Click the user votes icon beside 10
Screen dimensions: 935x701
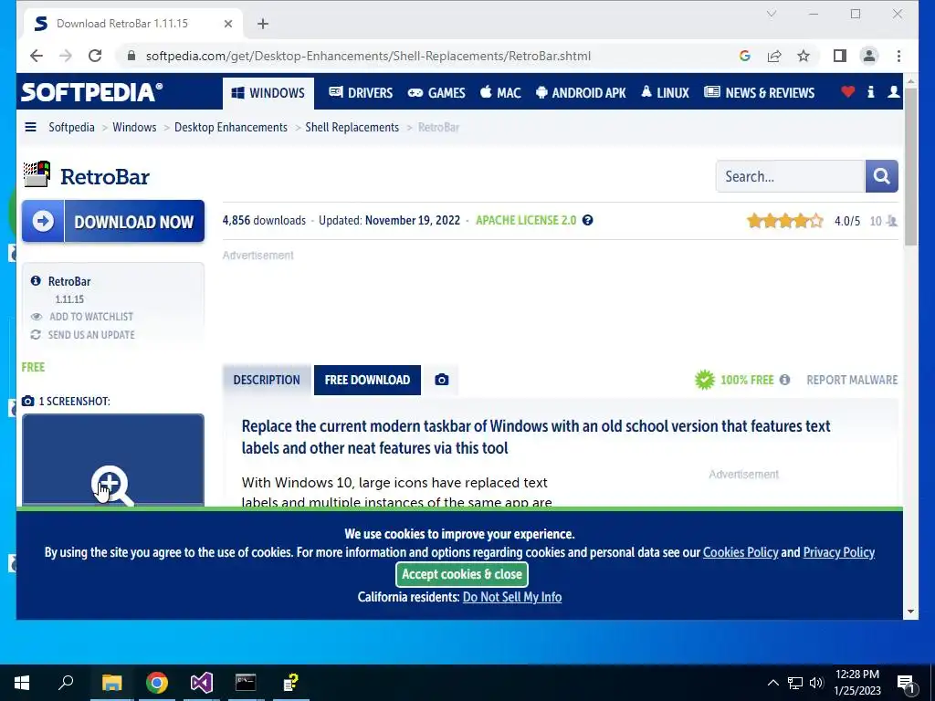pyautogui.click(x=891, y=221)
